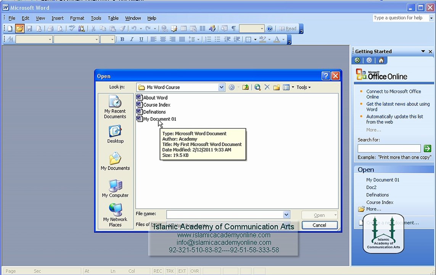
Task: Toggle Bullets list button
Action: pyautogui.click(x=217, y=39)
